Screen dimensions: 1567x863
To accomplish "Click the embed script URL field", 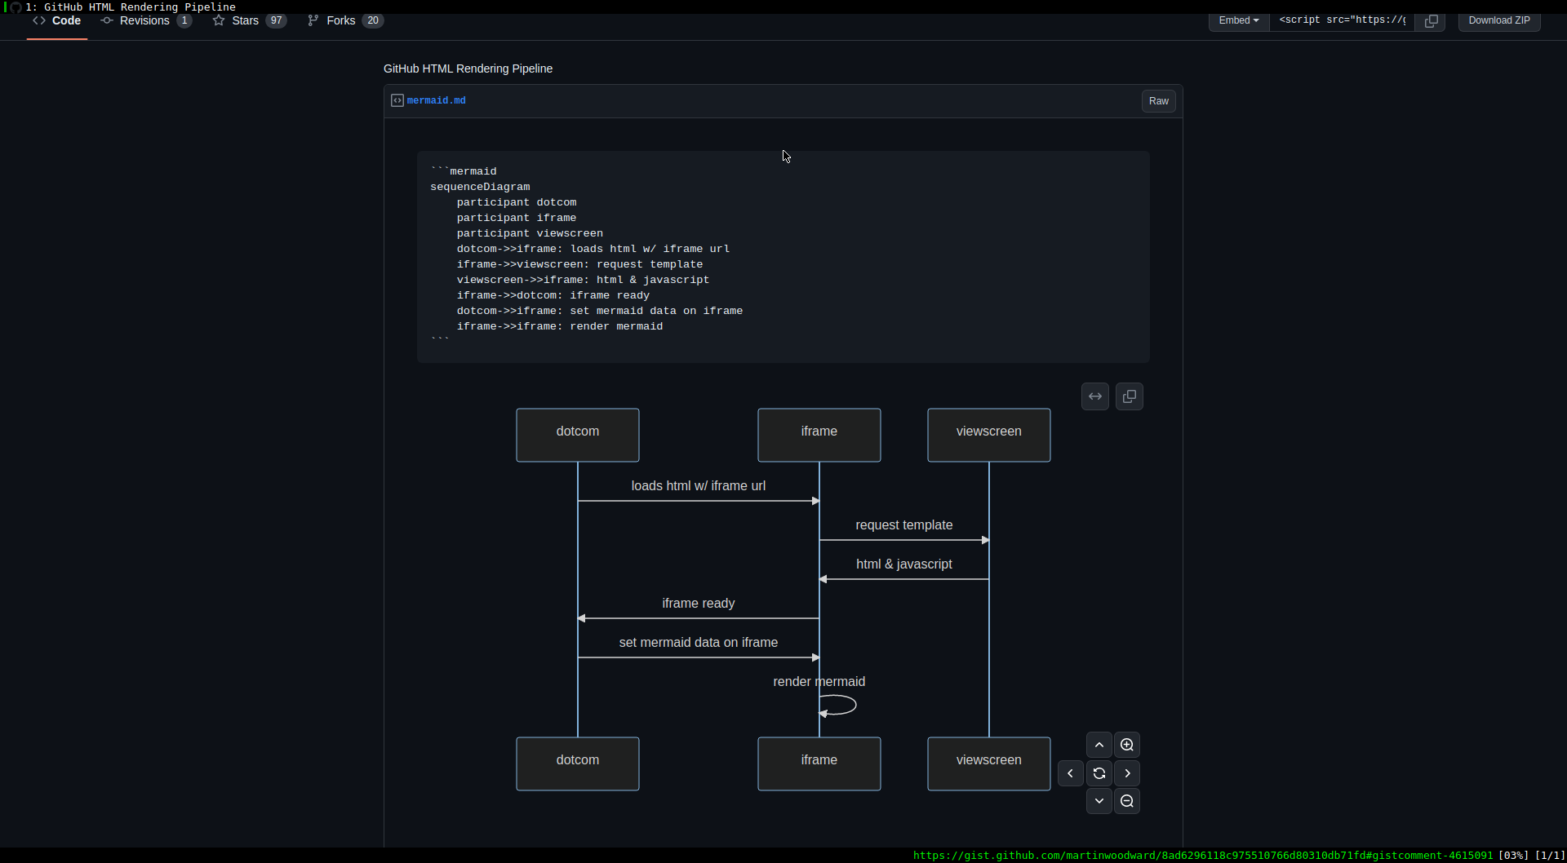I will 1343,20.
